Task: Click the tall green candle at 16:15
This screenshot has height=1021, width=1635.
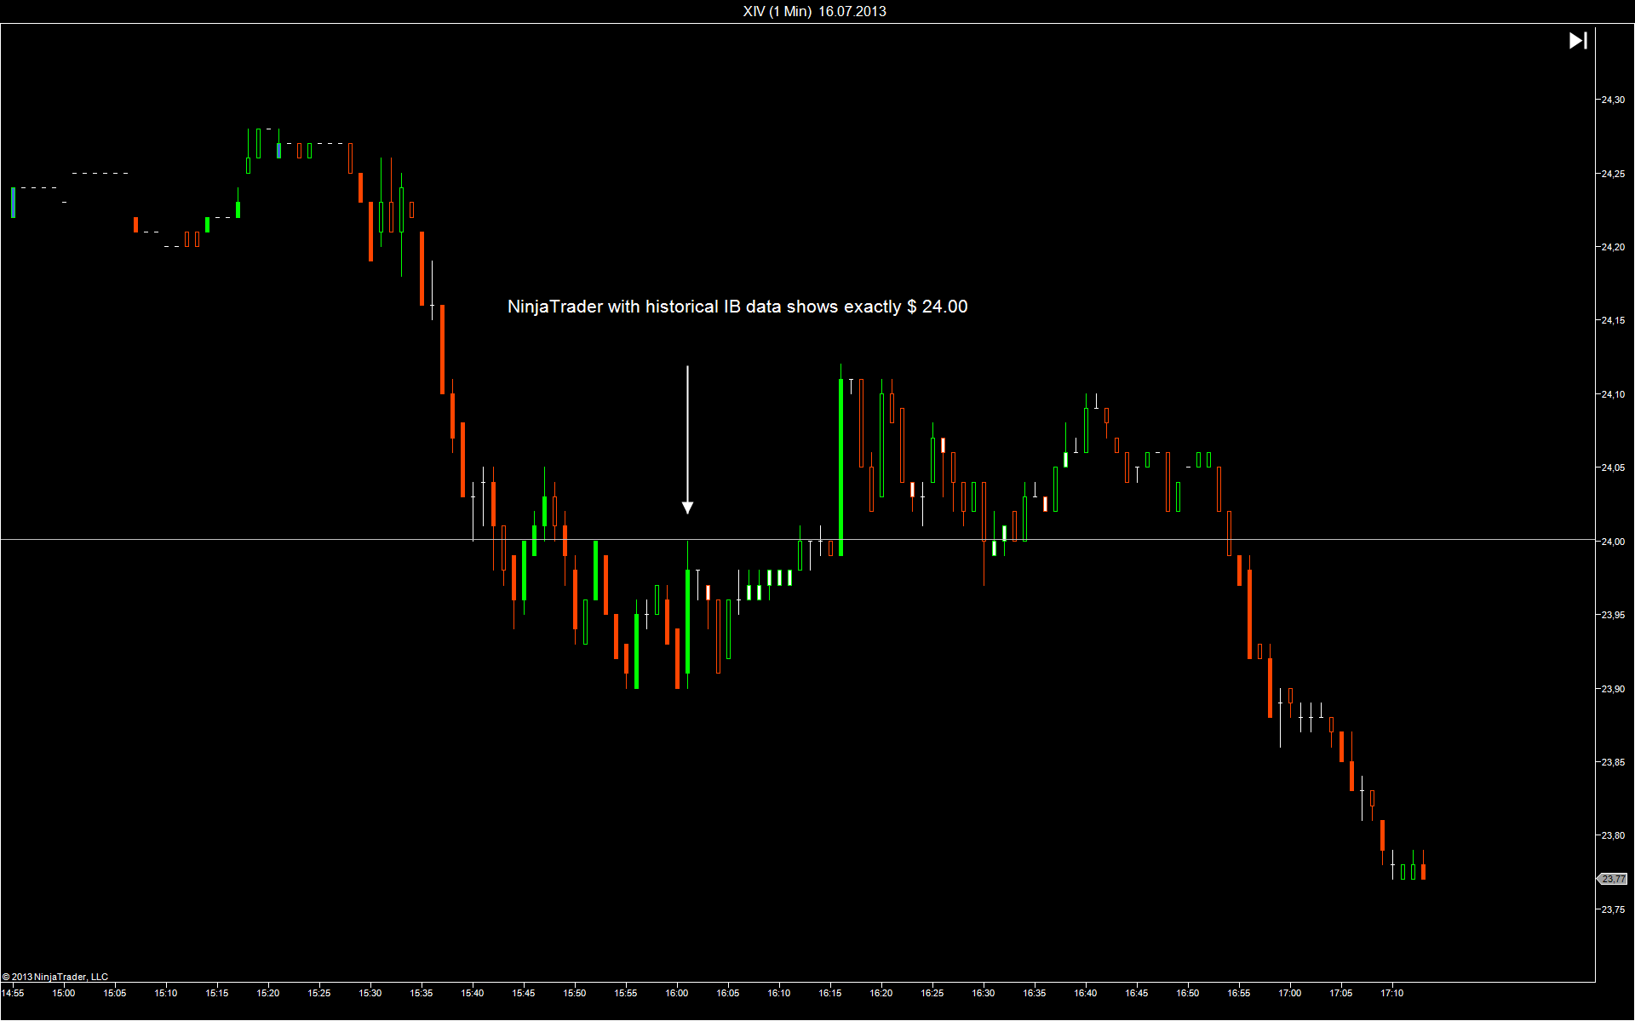Action: [x=840, y=467]
